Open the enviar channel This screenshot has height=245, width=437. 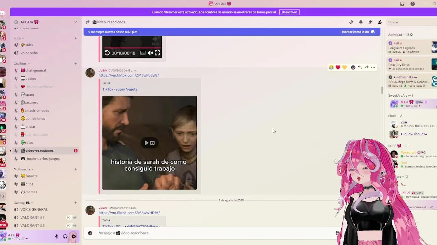pos(46,127)
